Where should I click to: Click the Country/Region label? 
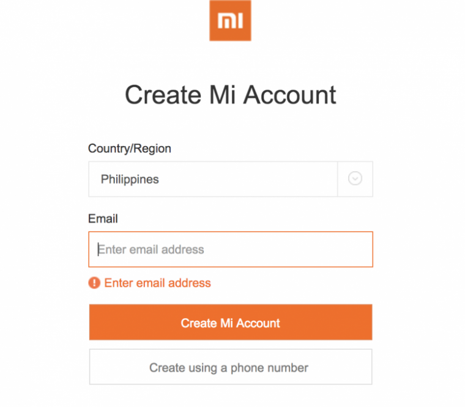click(130, 148)
